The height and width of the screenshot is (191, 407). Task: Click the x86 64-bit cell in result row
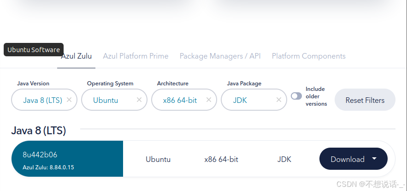click(221, 159)
